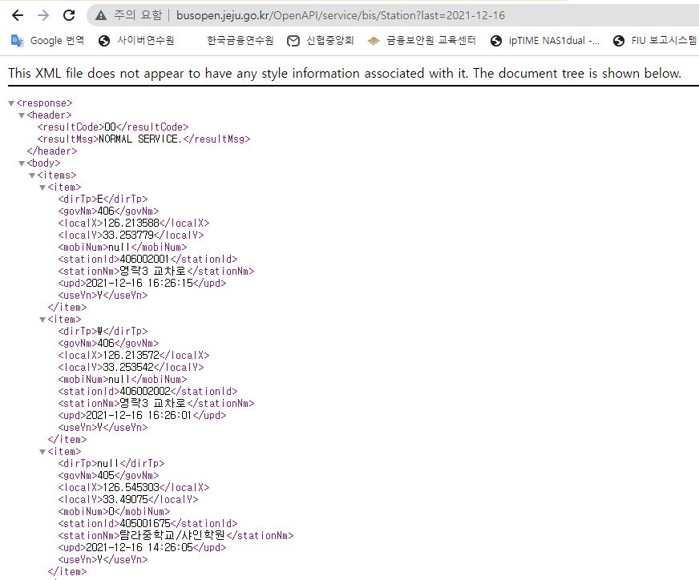The width and height of the screenshot is (699, 580).
Task: Open the 금융보안원 교육센터 bookmark
Action: [x=422, y=41]
